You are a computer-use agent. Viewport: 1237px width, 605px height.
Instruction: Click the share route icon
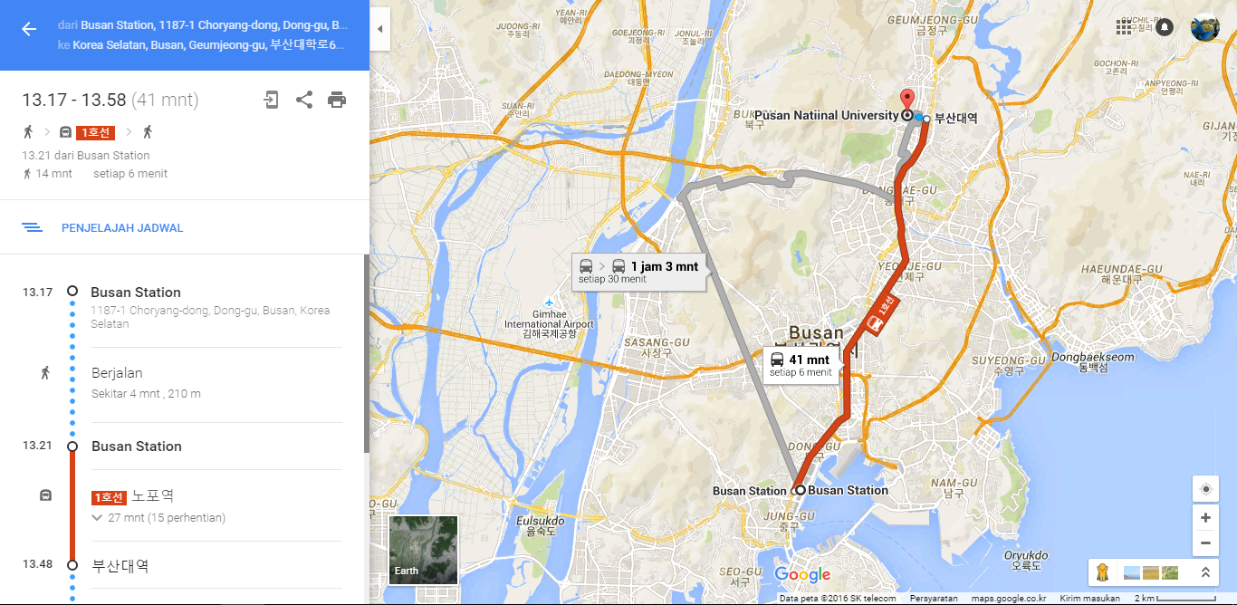point(304,100)
